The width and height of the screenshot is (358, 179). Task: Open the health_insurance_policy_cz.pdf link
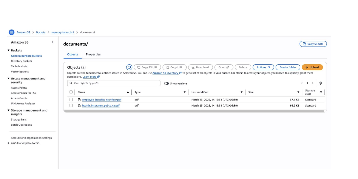click(101, 106)
